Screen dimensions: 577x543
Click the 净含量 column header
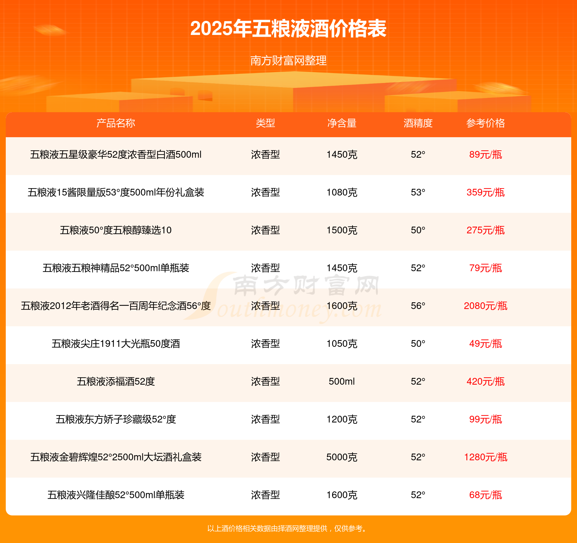(342, 123)
